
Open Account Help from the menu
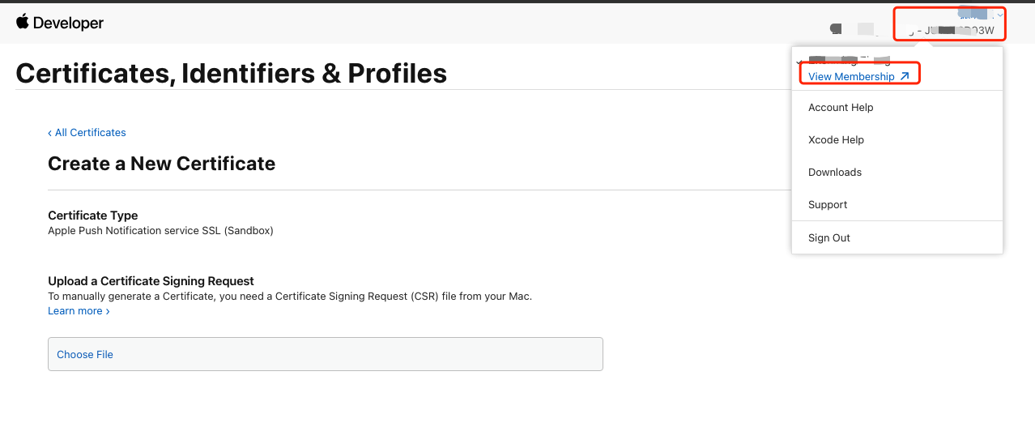coord(841,107)
